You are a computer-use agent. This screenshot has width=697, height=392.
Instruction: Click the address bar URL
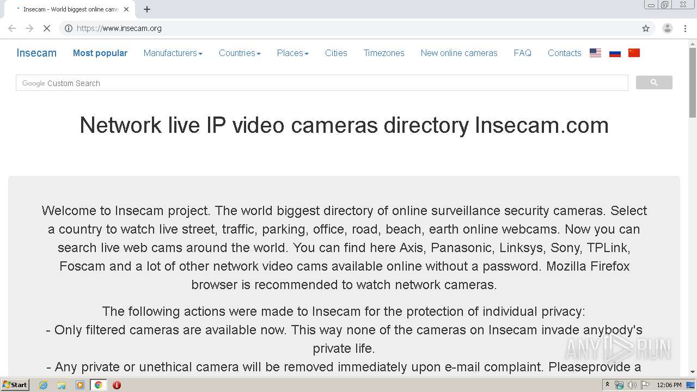[119, 28]
